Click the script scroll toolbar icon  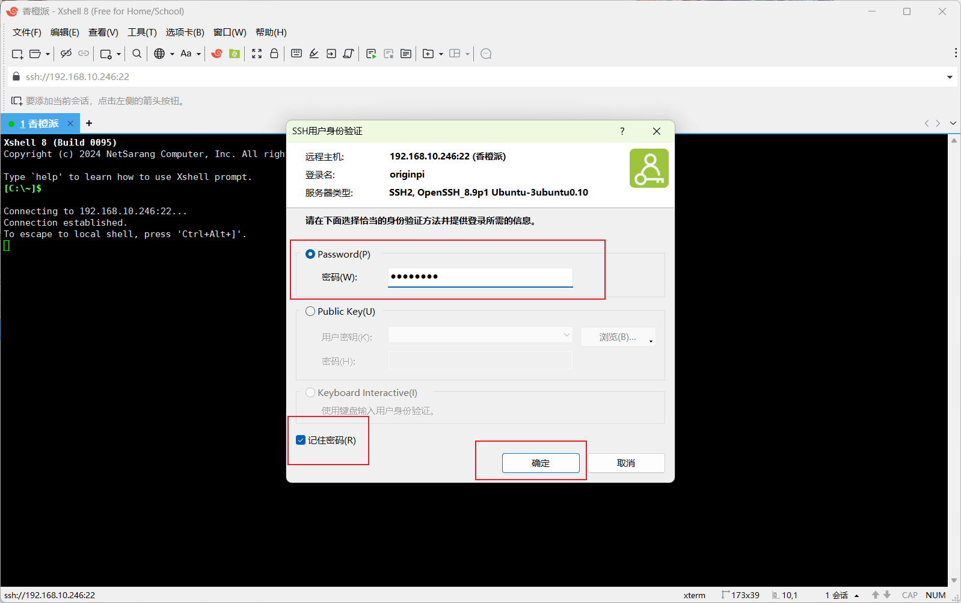click(x=348, y=54)
